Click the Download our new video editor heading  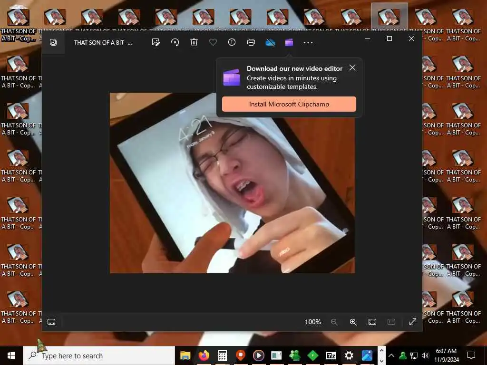tap(294, 68)
